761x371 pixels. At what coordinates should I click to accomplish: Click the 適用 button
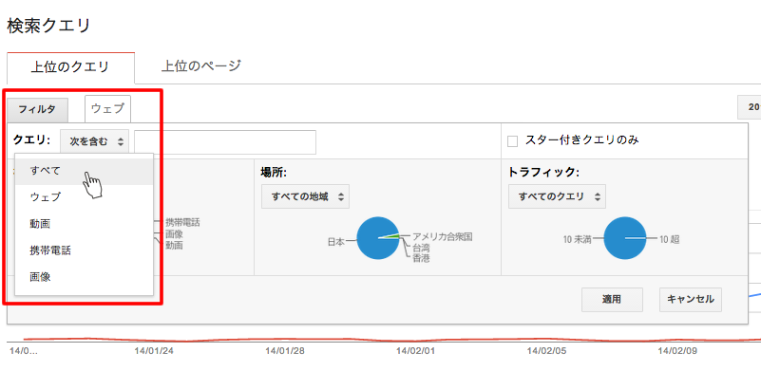click(612, 300)
